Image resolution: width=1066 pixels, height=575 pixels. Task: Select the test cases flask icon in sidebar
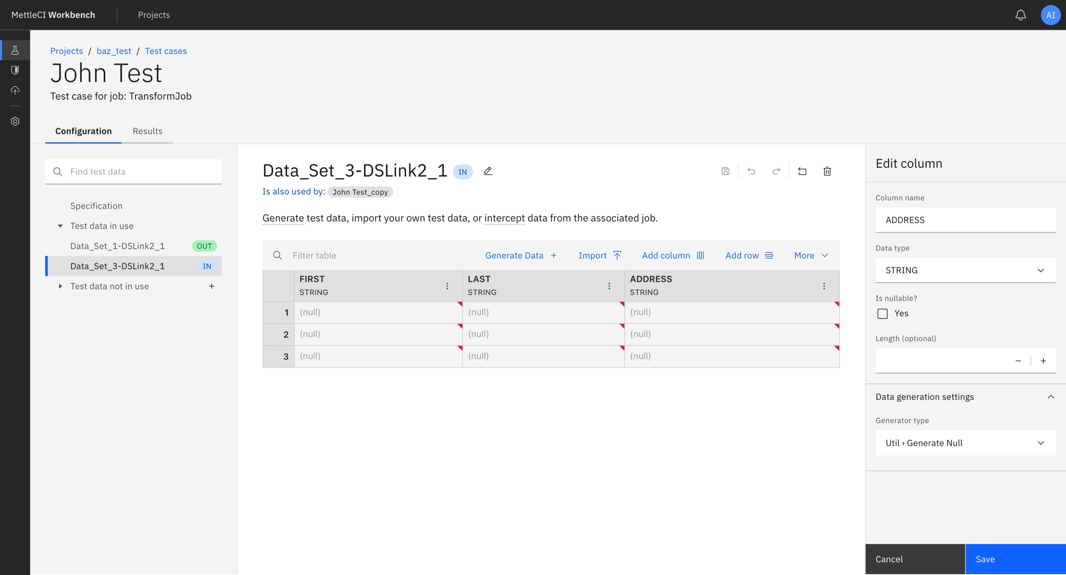pos(15,50)
